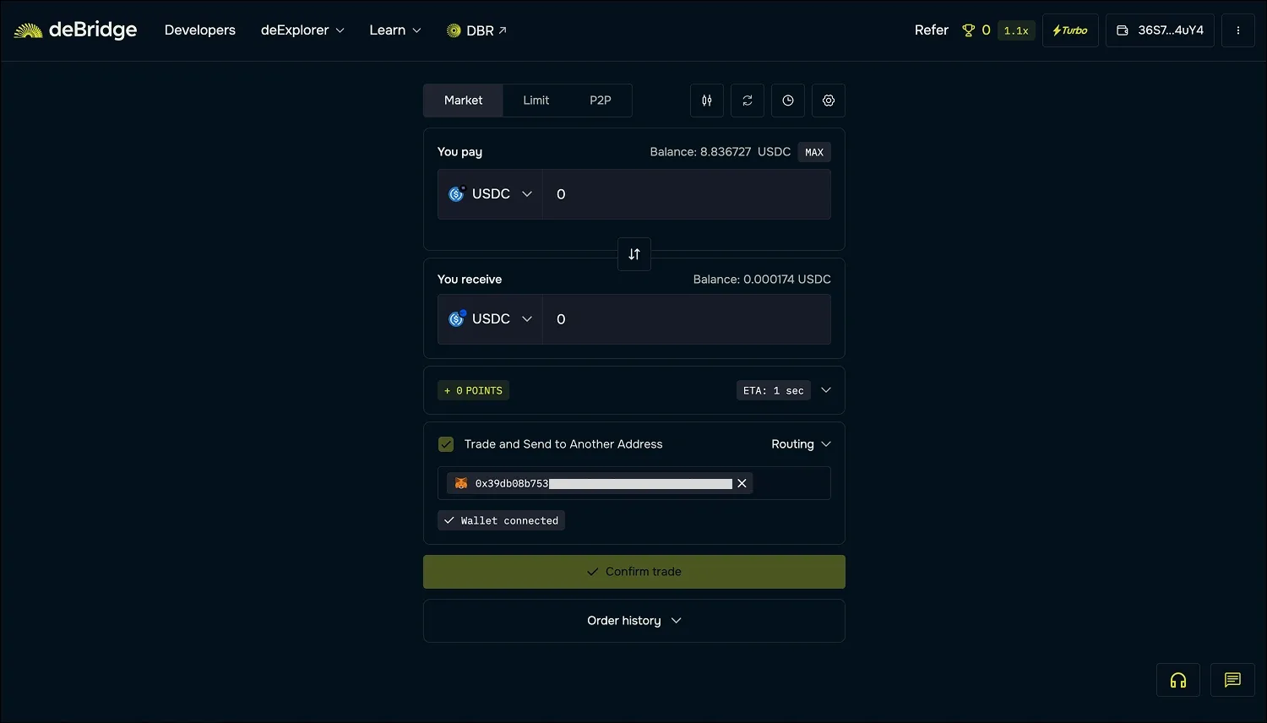Viewport: 1267px width, 723px height.
Task: Click the trophy points icon
Action: click(x=969, y=30)
